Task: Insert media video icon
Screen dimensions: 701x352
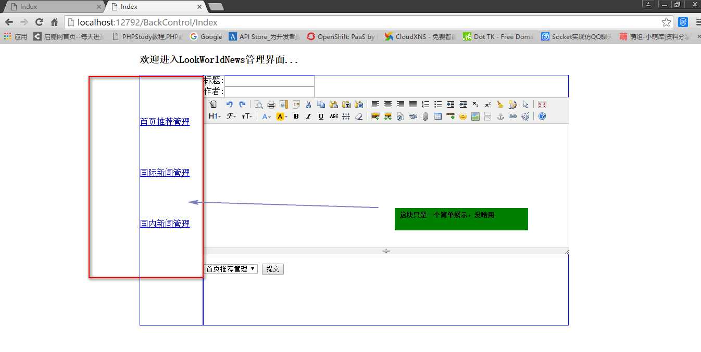Action: pos(413,116)
